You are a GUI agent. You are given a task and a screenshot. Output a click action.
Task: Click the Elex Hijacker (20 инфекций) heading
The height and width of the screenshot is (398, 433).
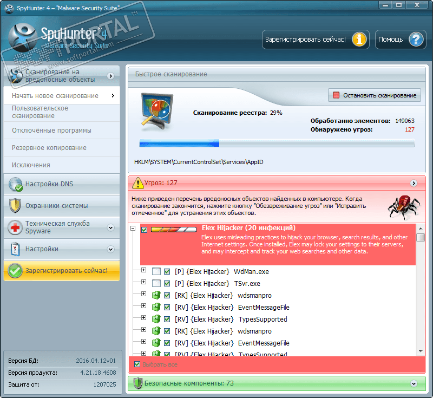click(248, 228)
